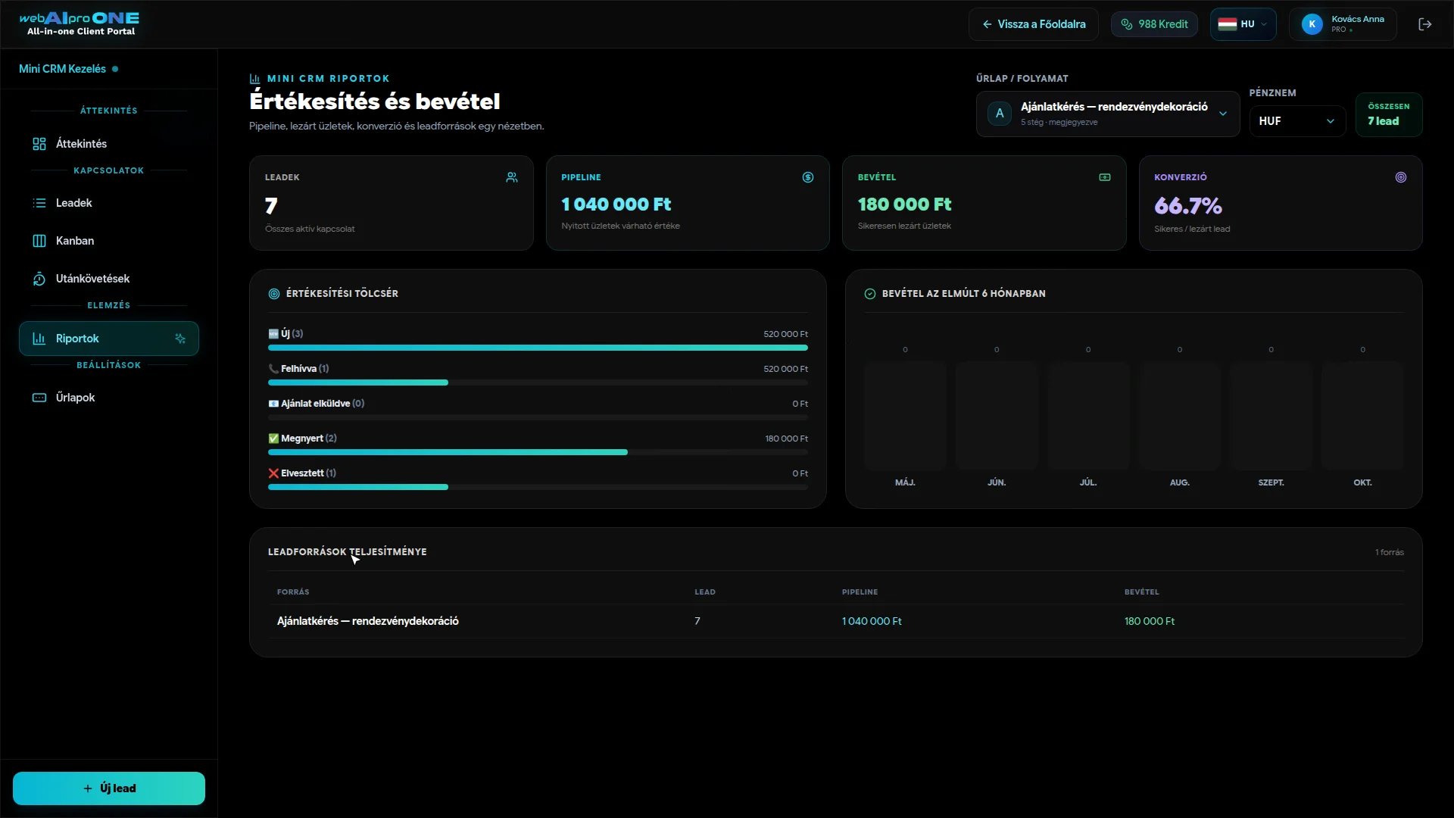
Task: Click the OKT. month bar in revenue chart
Action: [x=1362, y=416]
